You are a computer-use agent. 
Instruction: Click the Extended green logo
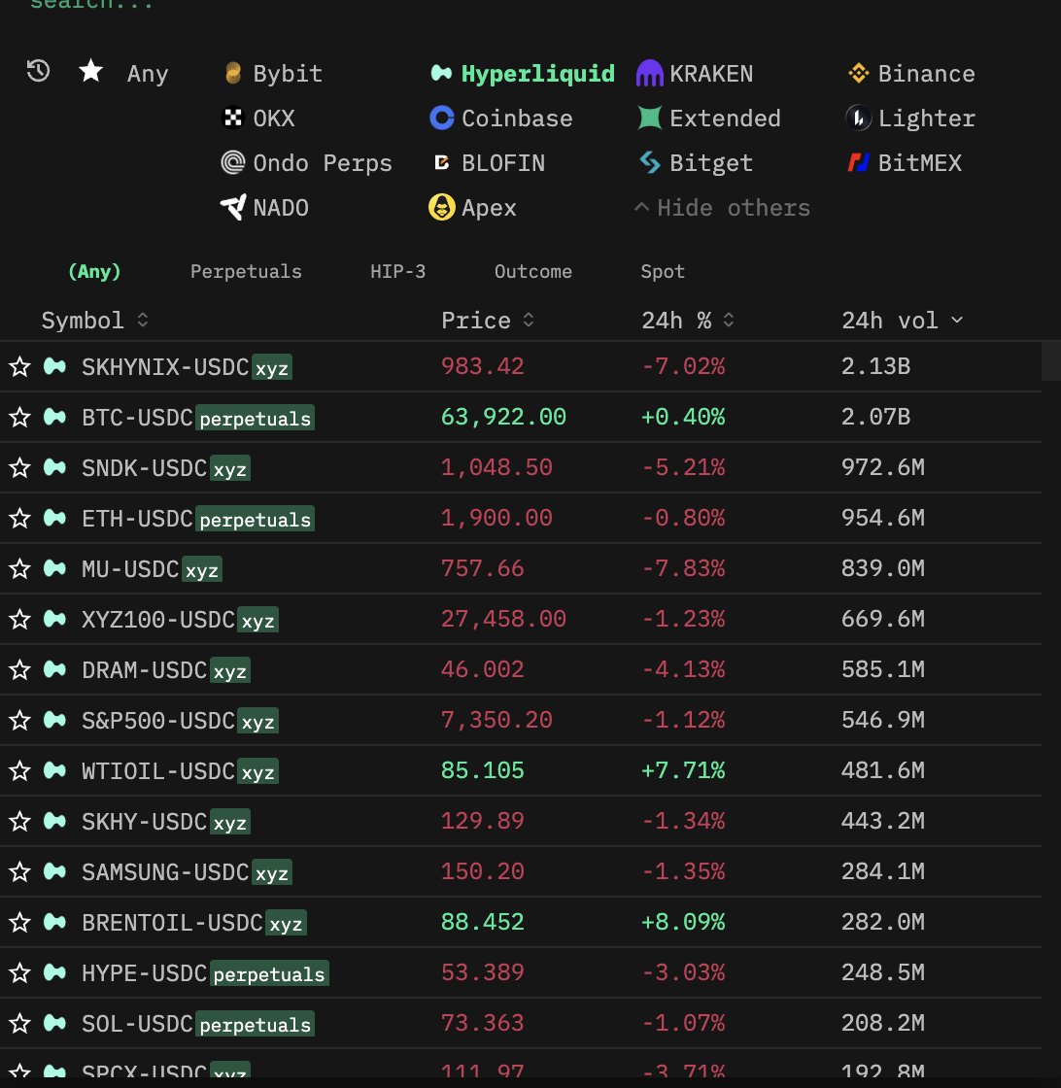[649, 118]
